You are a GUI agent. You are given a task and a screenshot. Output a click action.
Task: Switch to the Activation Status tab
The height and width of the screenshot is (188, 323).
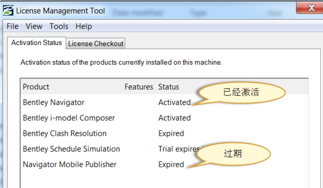point(37,43)
